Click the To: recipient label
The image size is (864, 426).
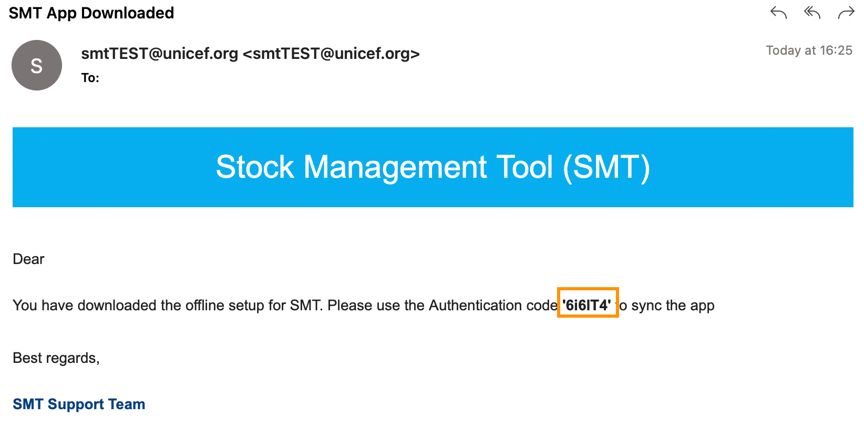[90, 78]
